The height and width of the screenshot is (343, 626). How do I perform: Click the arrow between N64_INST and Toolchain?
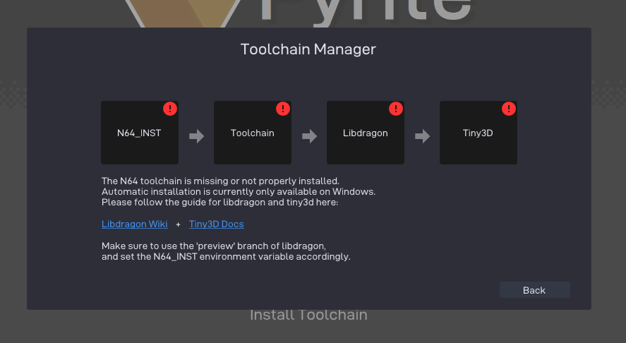pyautogui.click(x=197, y=136)
